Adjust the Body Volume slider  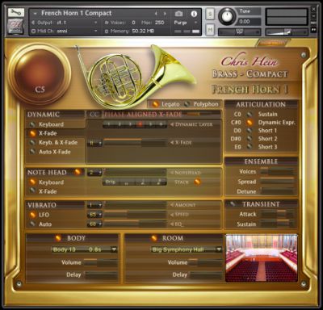100,262
